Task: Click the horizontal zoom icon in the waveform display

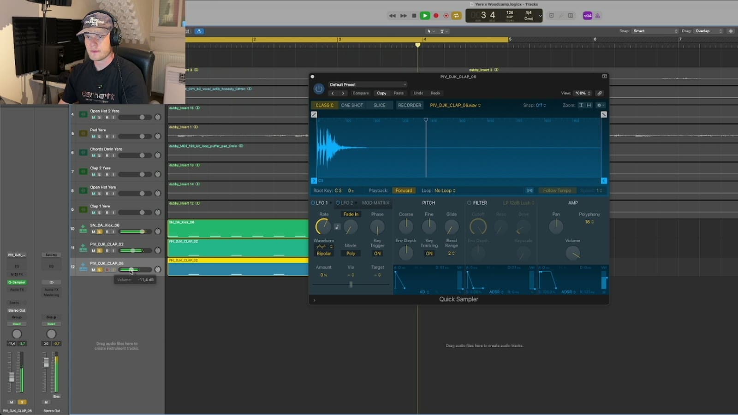Action: (589, 105)
